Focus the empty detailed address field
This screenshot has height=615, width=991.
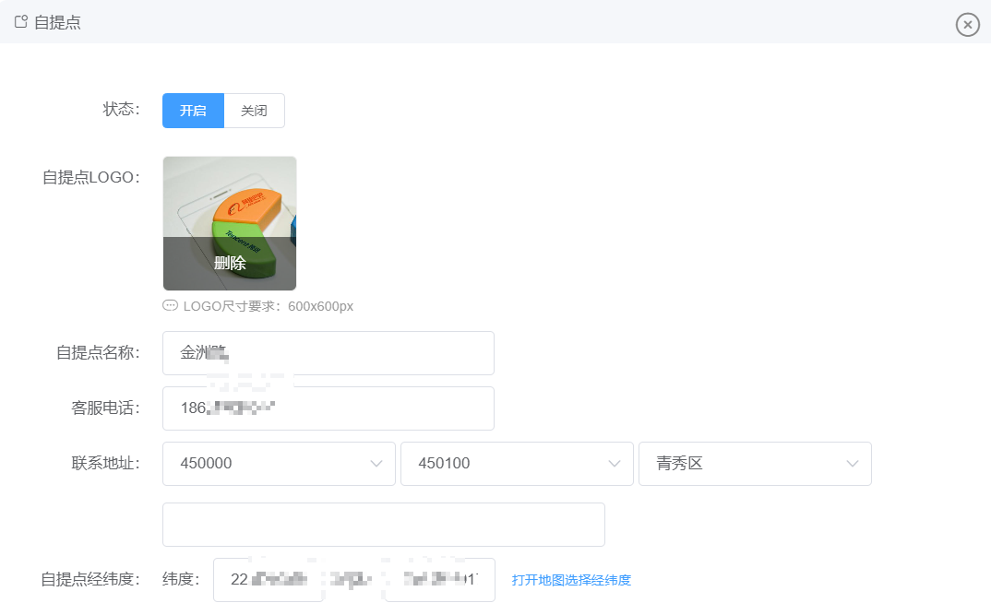tap(384, 524)
